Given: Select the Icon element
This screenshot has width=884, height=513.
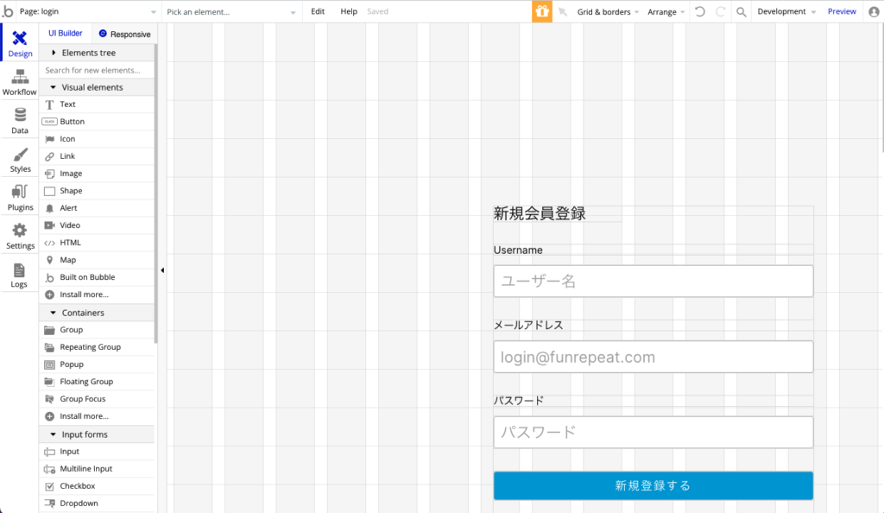Looking at the screenshot, I should pyautogui.click(x=97, y=139).
